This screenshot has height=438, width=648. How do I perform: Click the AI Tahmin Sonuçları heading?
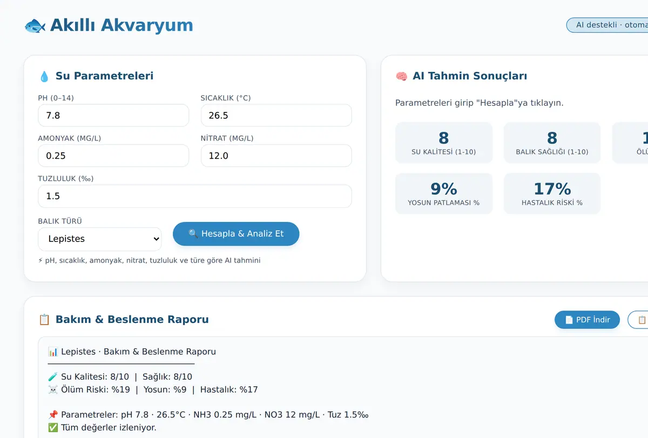tap(470, 76)
